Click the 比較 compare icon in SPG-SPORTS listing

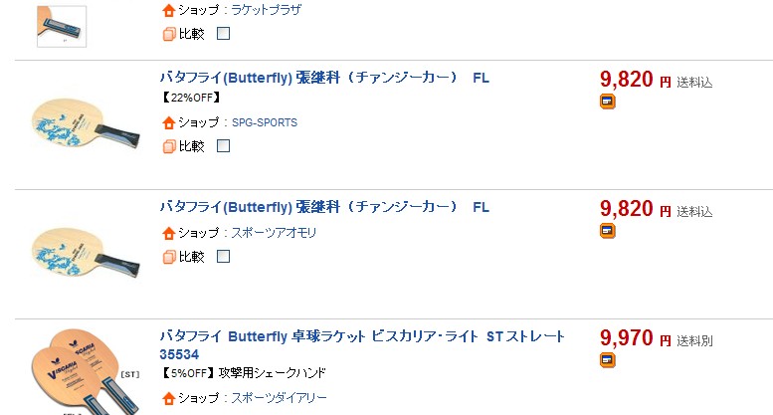(168, 146)
